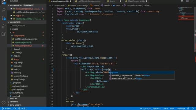Select componentWillReceiveProps suggestion
The image size is (196, 110).
tap(141, 78)
